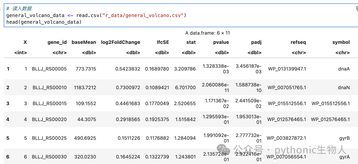Click symbol cell dnaA
This screenshot has width=358, height=164.
tap(344, 69)
